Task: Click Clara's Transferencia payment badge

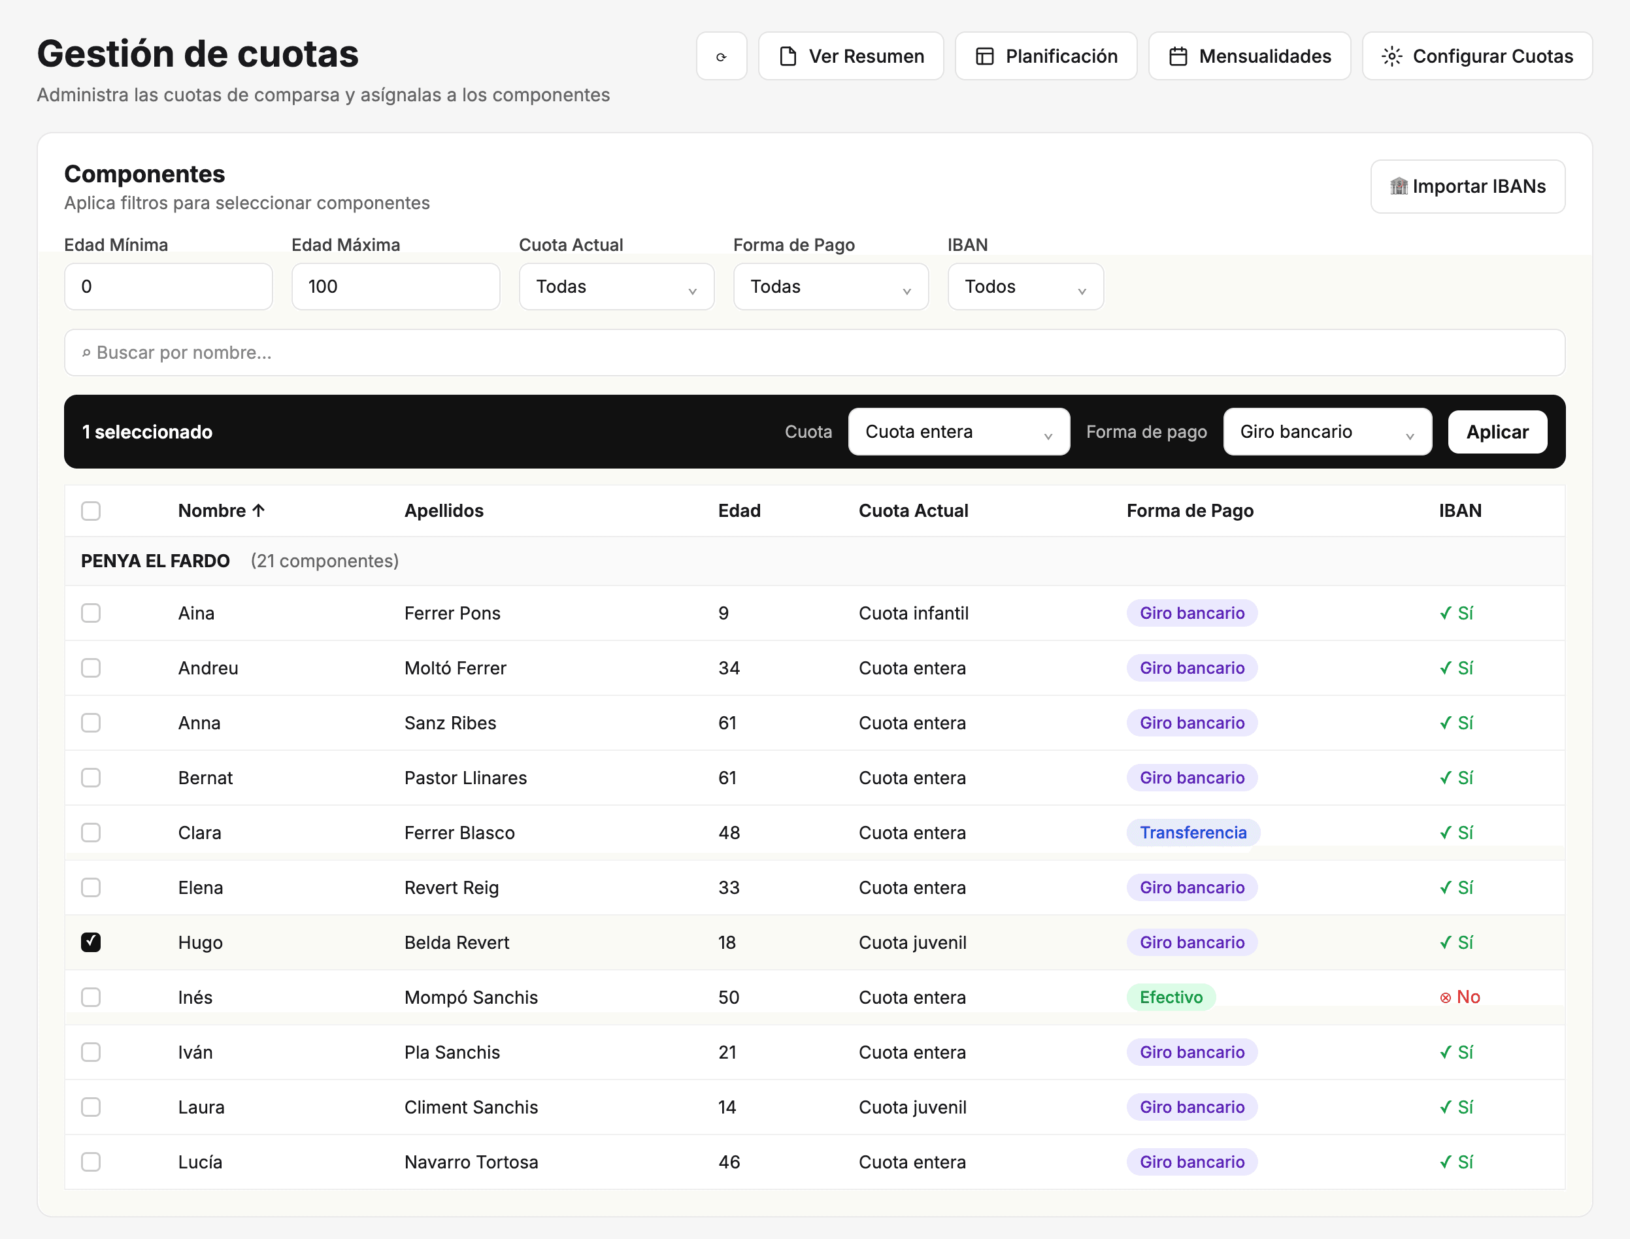Action: pyautogui.click(x=1193, y=833)
